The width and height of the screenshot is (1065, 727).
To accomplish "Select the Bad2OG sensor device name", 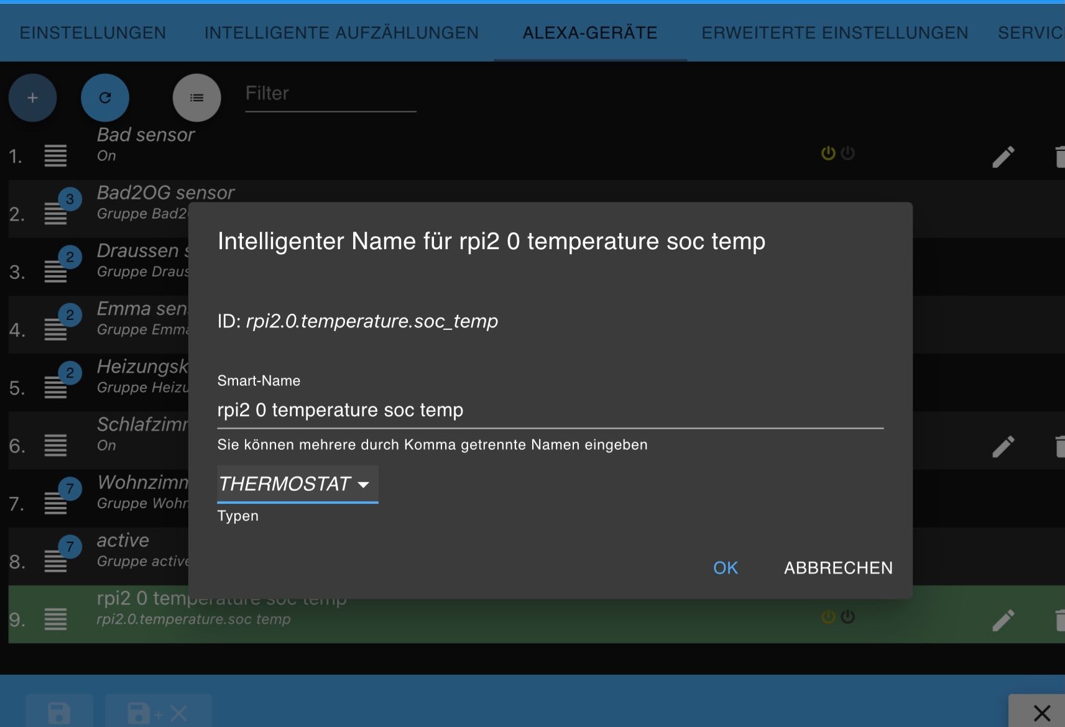I will tap(165, 193).
